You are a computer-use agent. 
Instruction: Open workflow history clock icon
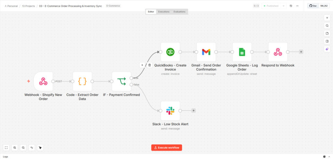[x=291, y=6]
